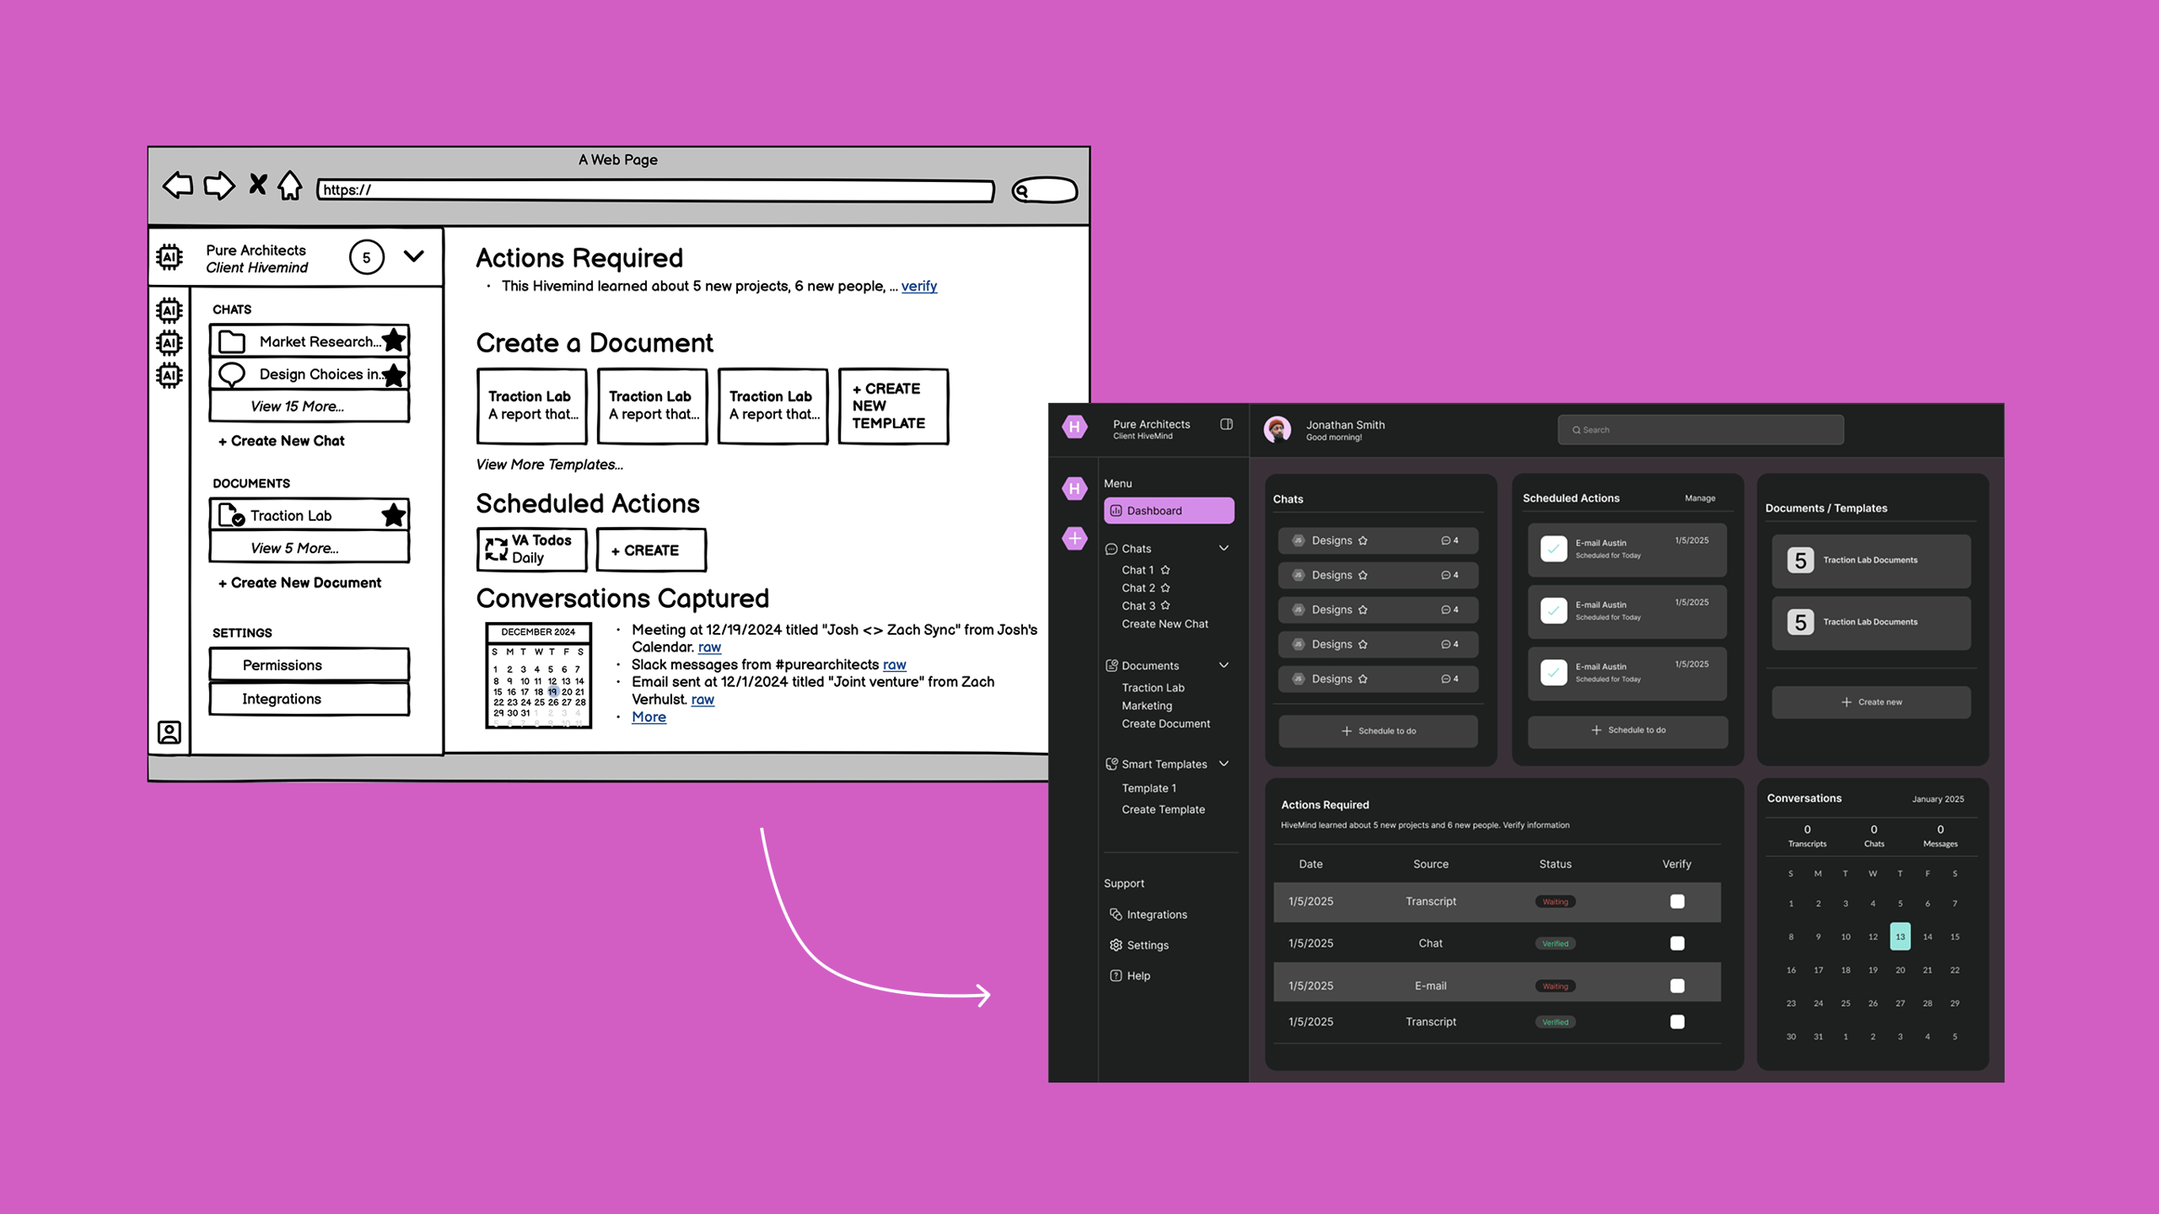Click the Search field in top bar
This screenshot has height=1214, width=2159.
click(1699, 430)
